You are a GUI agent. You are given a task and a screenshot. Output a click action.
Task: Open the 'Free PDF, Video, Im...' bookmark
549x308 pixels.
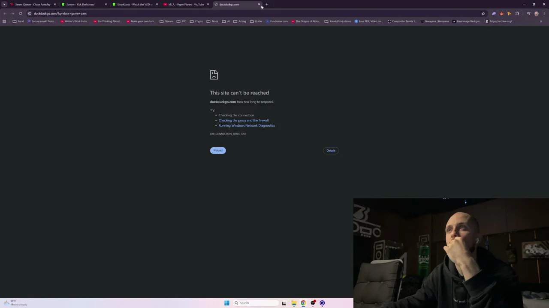pos(369,21)
